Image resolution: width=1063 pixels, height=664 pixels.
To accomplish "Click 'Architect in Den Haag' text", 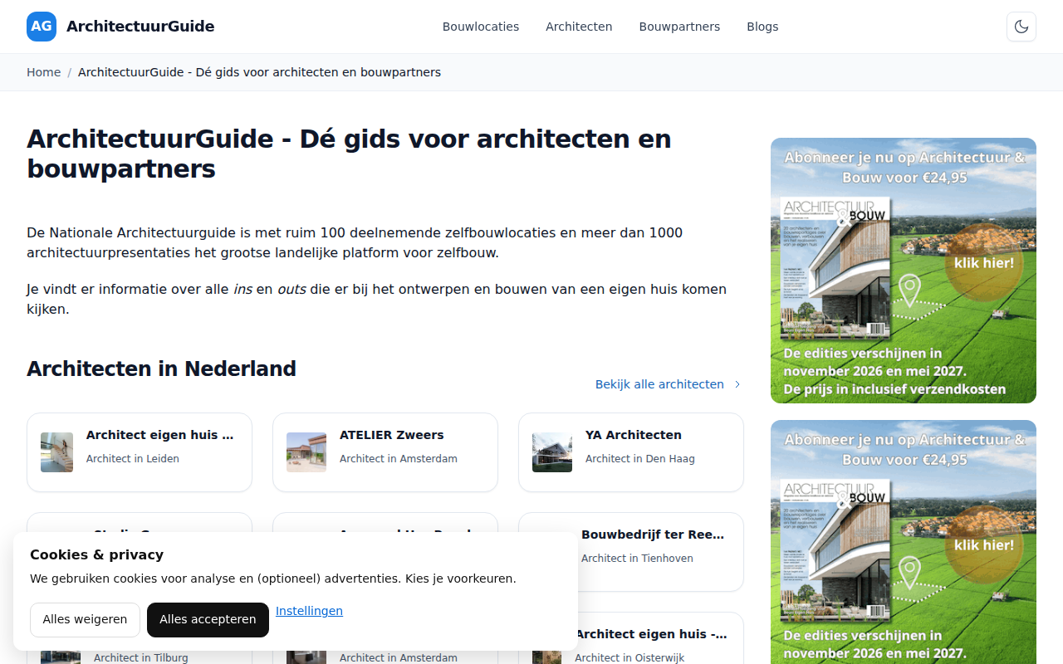I will (640, 458).
